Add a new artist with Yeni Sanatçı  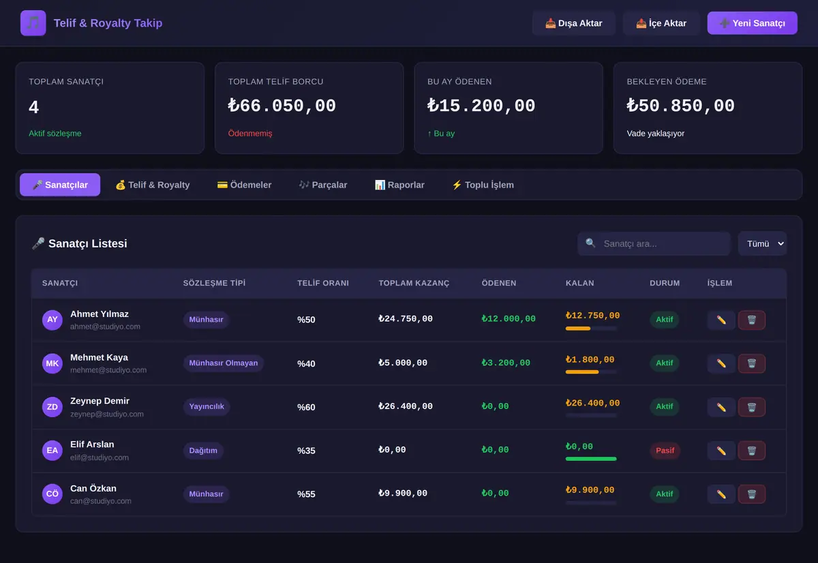pyautogui.click(x=753, y=23)
